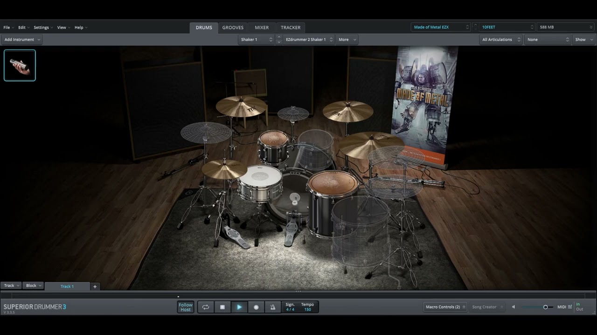Open the MIDI settings menu icon

tap(570, 307)
